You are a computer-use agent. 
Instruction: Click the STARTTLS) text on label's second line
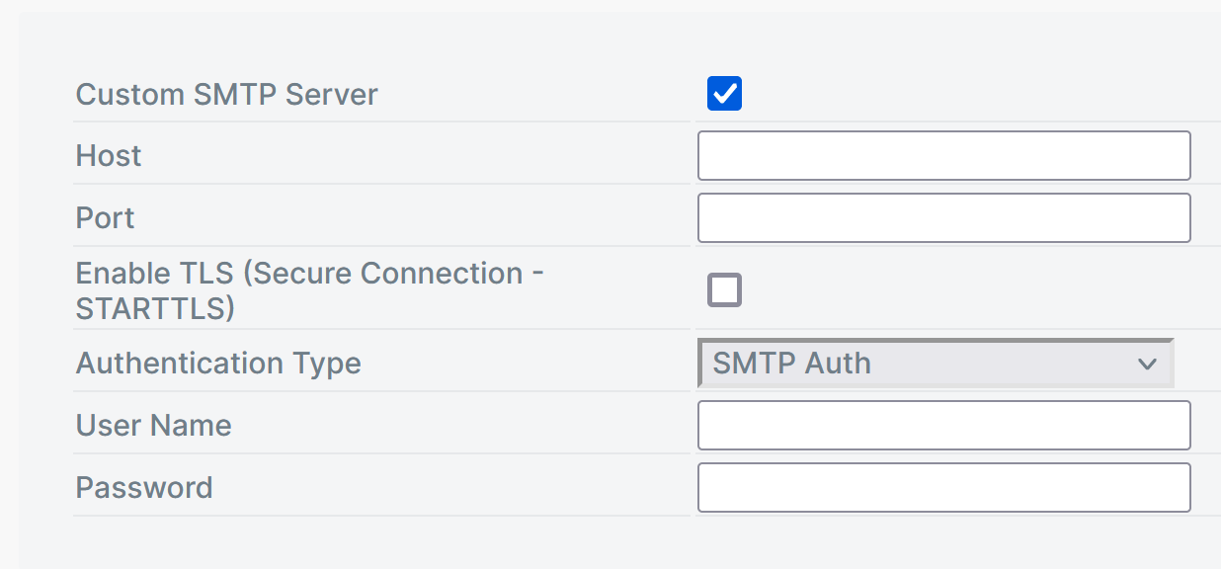pos(155,308)
